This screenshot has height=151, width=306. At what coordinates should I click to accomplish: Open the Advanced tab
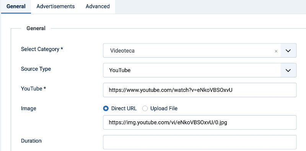pos(98,6)
